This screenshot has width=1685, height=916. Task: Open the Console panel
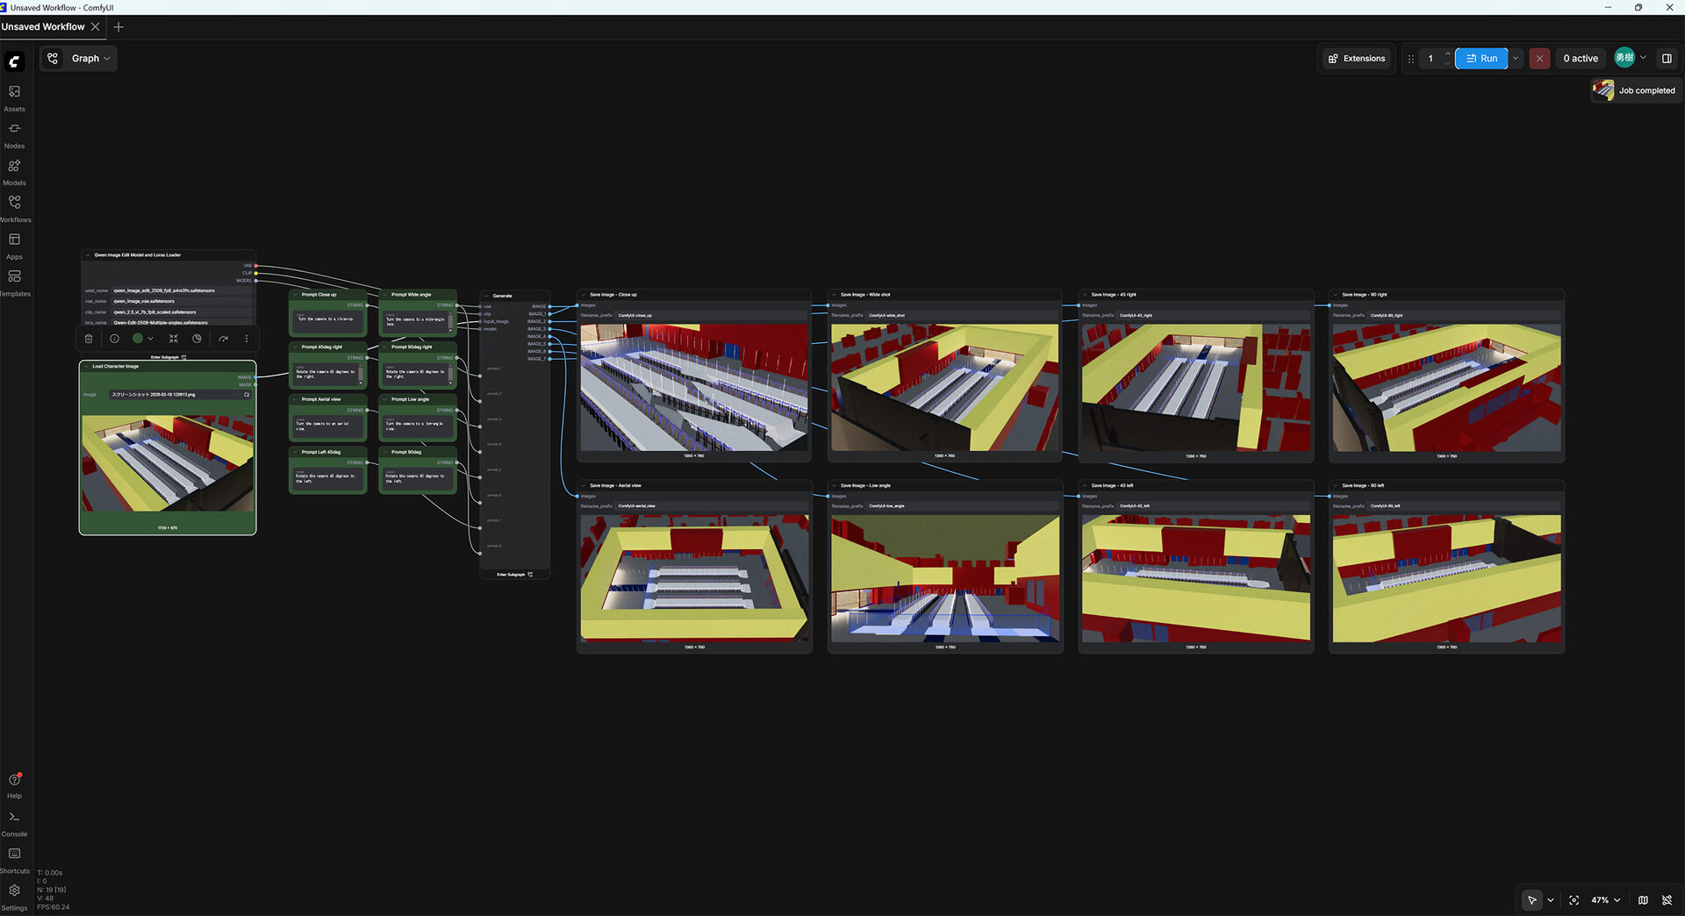pos(14,821)
